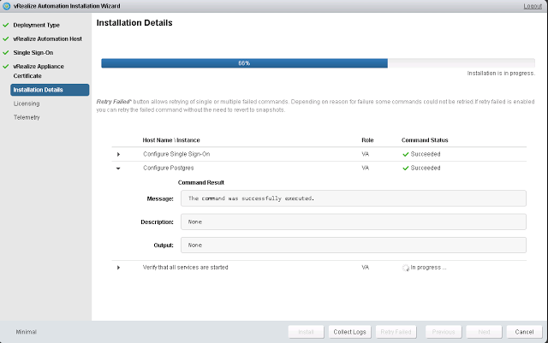Click the Succeeded status for Configure Single Sign-On
The height and width of the screenshot is (343, 548).
tap(426, 154)
